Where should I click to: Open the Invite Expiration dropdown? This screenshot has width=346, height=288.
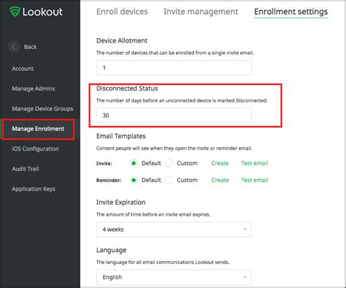click(174, 230)
